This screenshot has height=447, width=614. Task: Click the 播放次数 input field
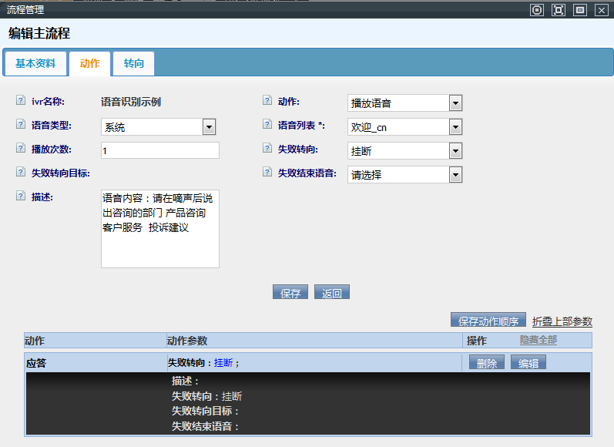click(x=159, y=151)
